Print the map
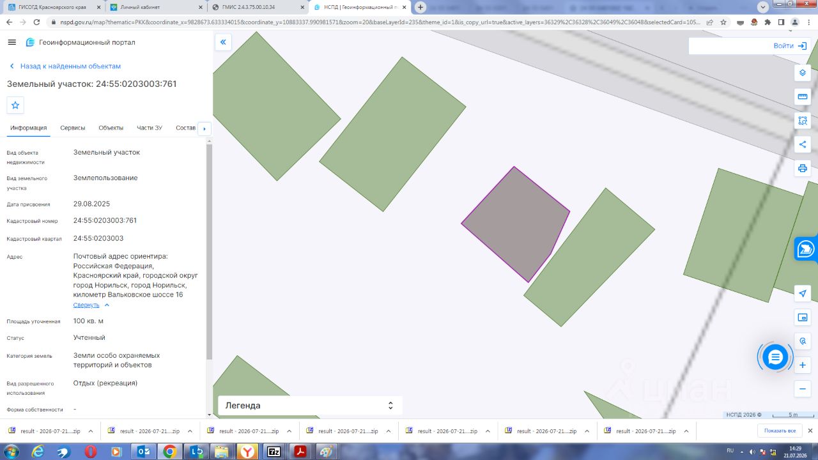The width and height of the screenshot is (818, 460). coord(803,169)
